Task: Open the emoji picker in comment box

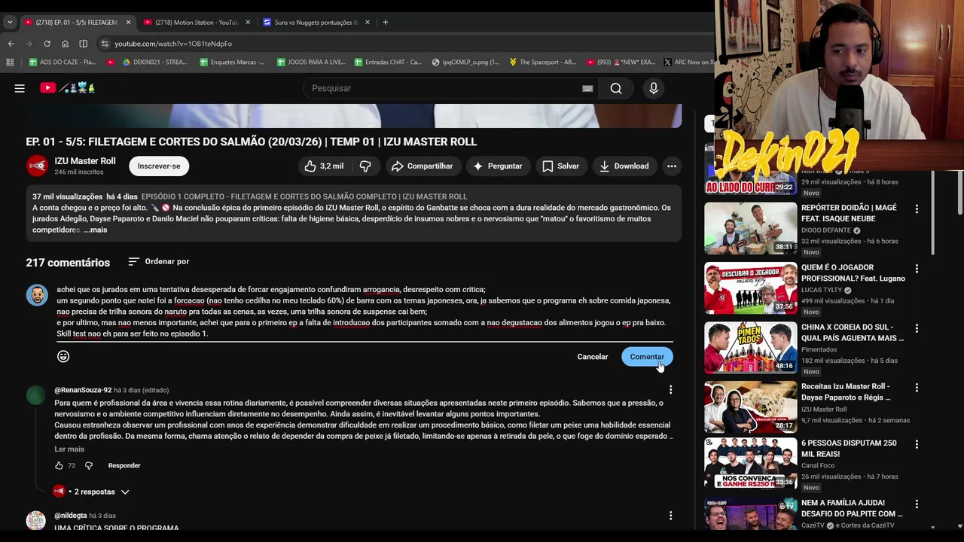Action: coord(63,357)
